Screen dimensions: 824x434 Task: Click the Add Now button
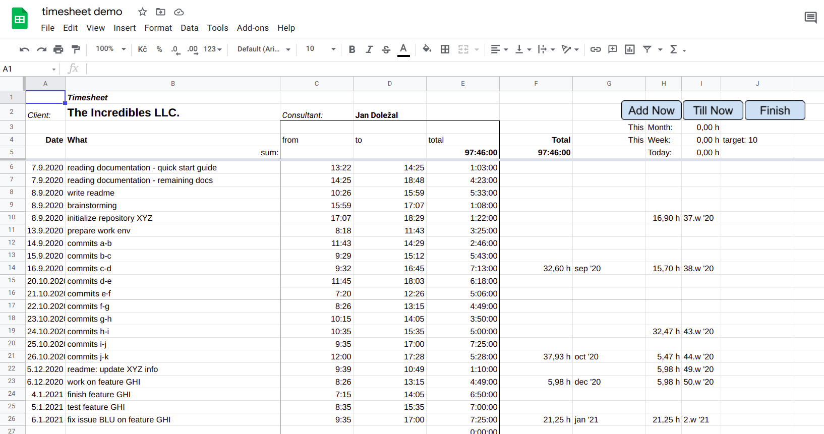point(652,110)
